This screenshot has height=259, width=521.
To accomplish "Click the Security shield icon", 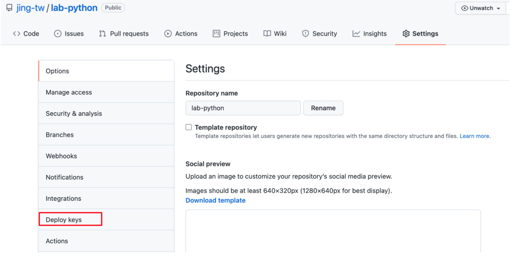I will click(305, 34).
